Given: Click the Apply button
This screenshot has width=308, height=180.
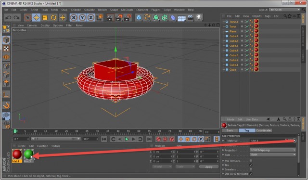Looking at the screenshot, I should tap(209, 167).
